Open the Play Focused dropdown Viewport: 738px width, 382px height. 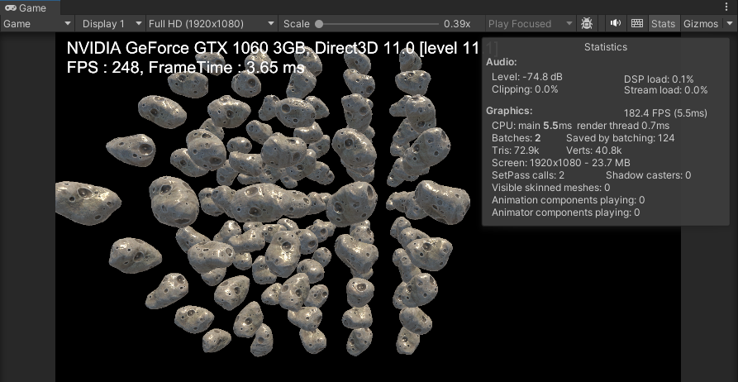531,23
